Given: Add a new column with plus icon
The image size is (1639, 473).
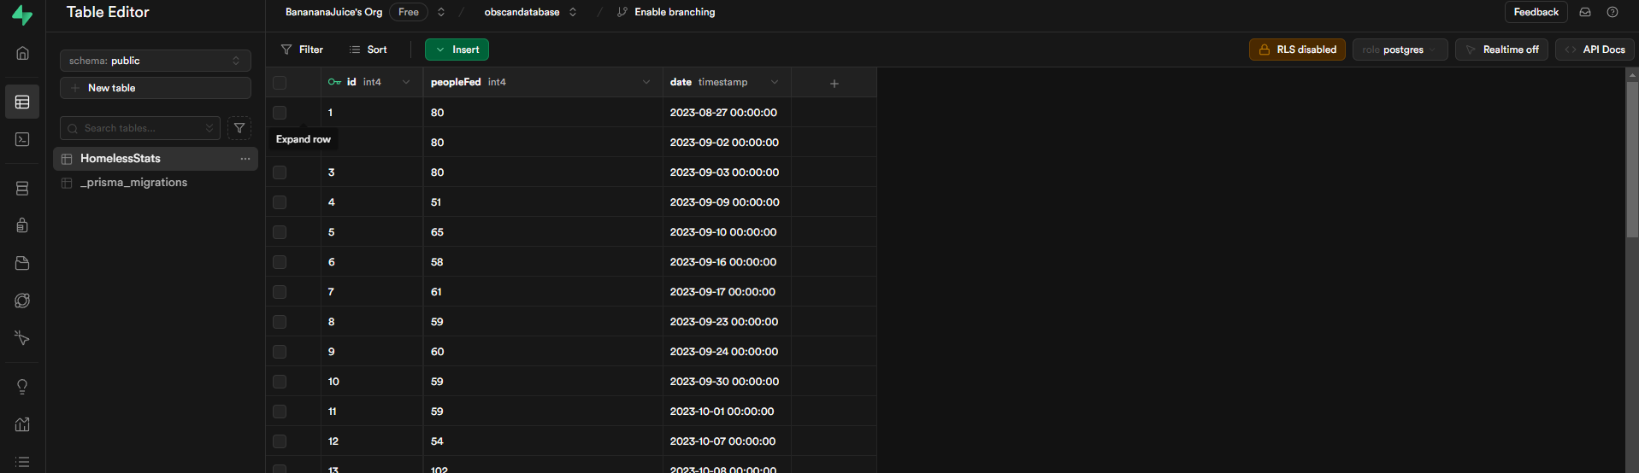Looking at the screenshot, I should pos(834,83).
